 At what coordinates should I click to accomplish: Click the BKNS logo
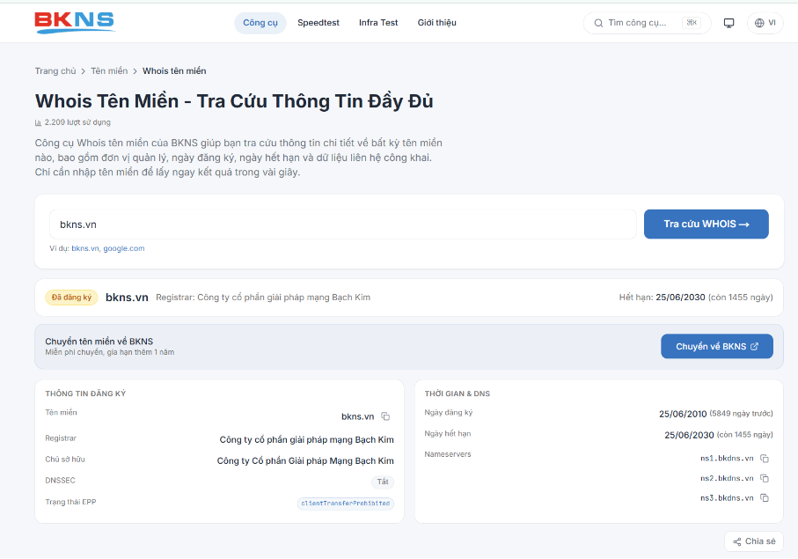(75, 22)
